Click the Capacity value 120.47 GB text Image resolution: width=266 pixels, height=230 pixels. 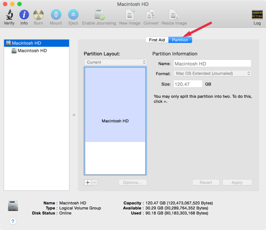tap(179, 203)
